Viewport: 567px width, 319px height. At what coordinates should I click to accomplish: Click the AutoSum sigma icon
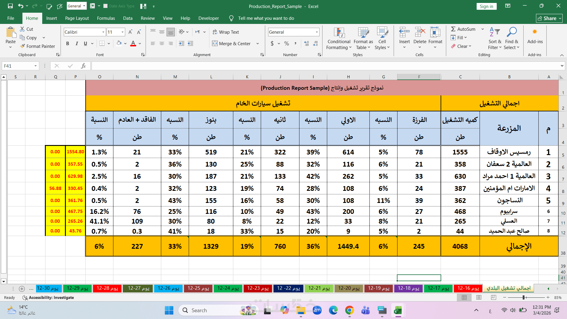click(453, 29)
